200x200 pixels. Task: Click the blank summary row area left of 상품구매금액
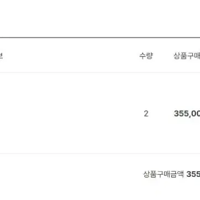coord(71,174)
